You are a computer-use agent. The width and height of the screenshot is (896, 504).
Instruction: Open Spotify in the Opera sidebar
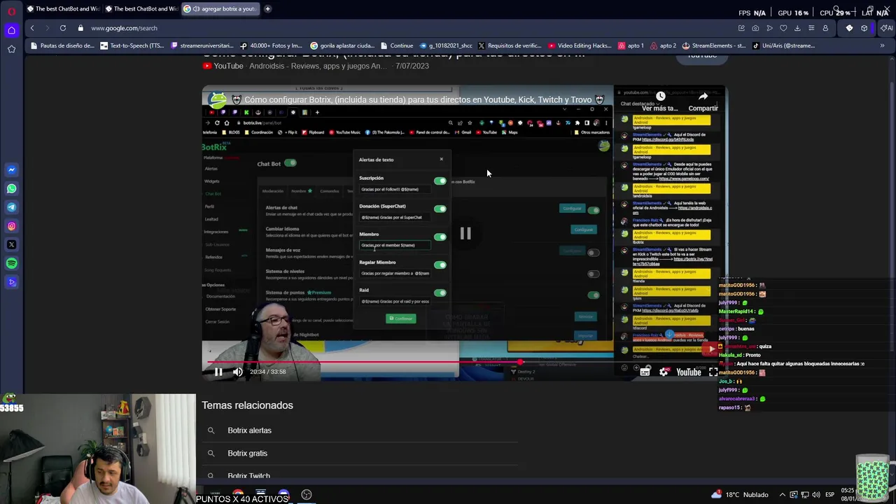click(11, 263)
